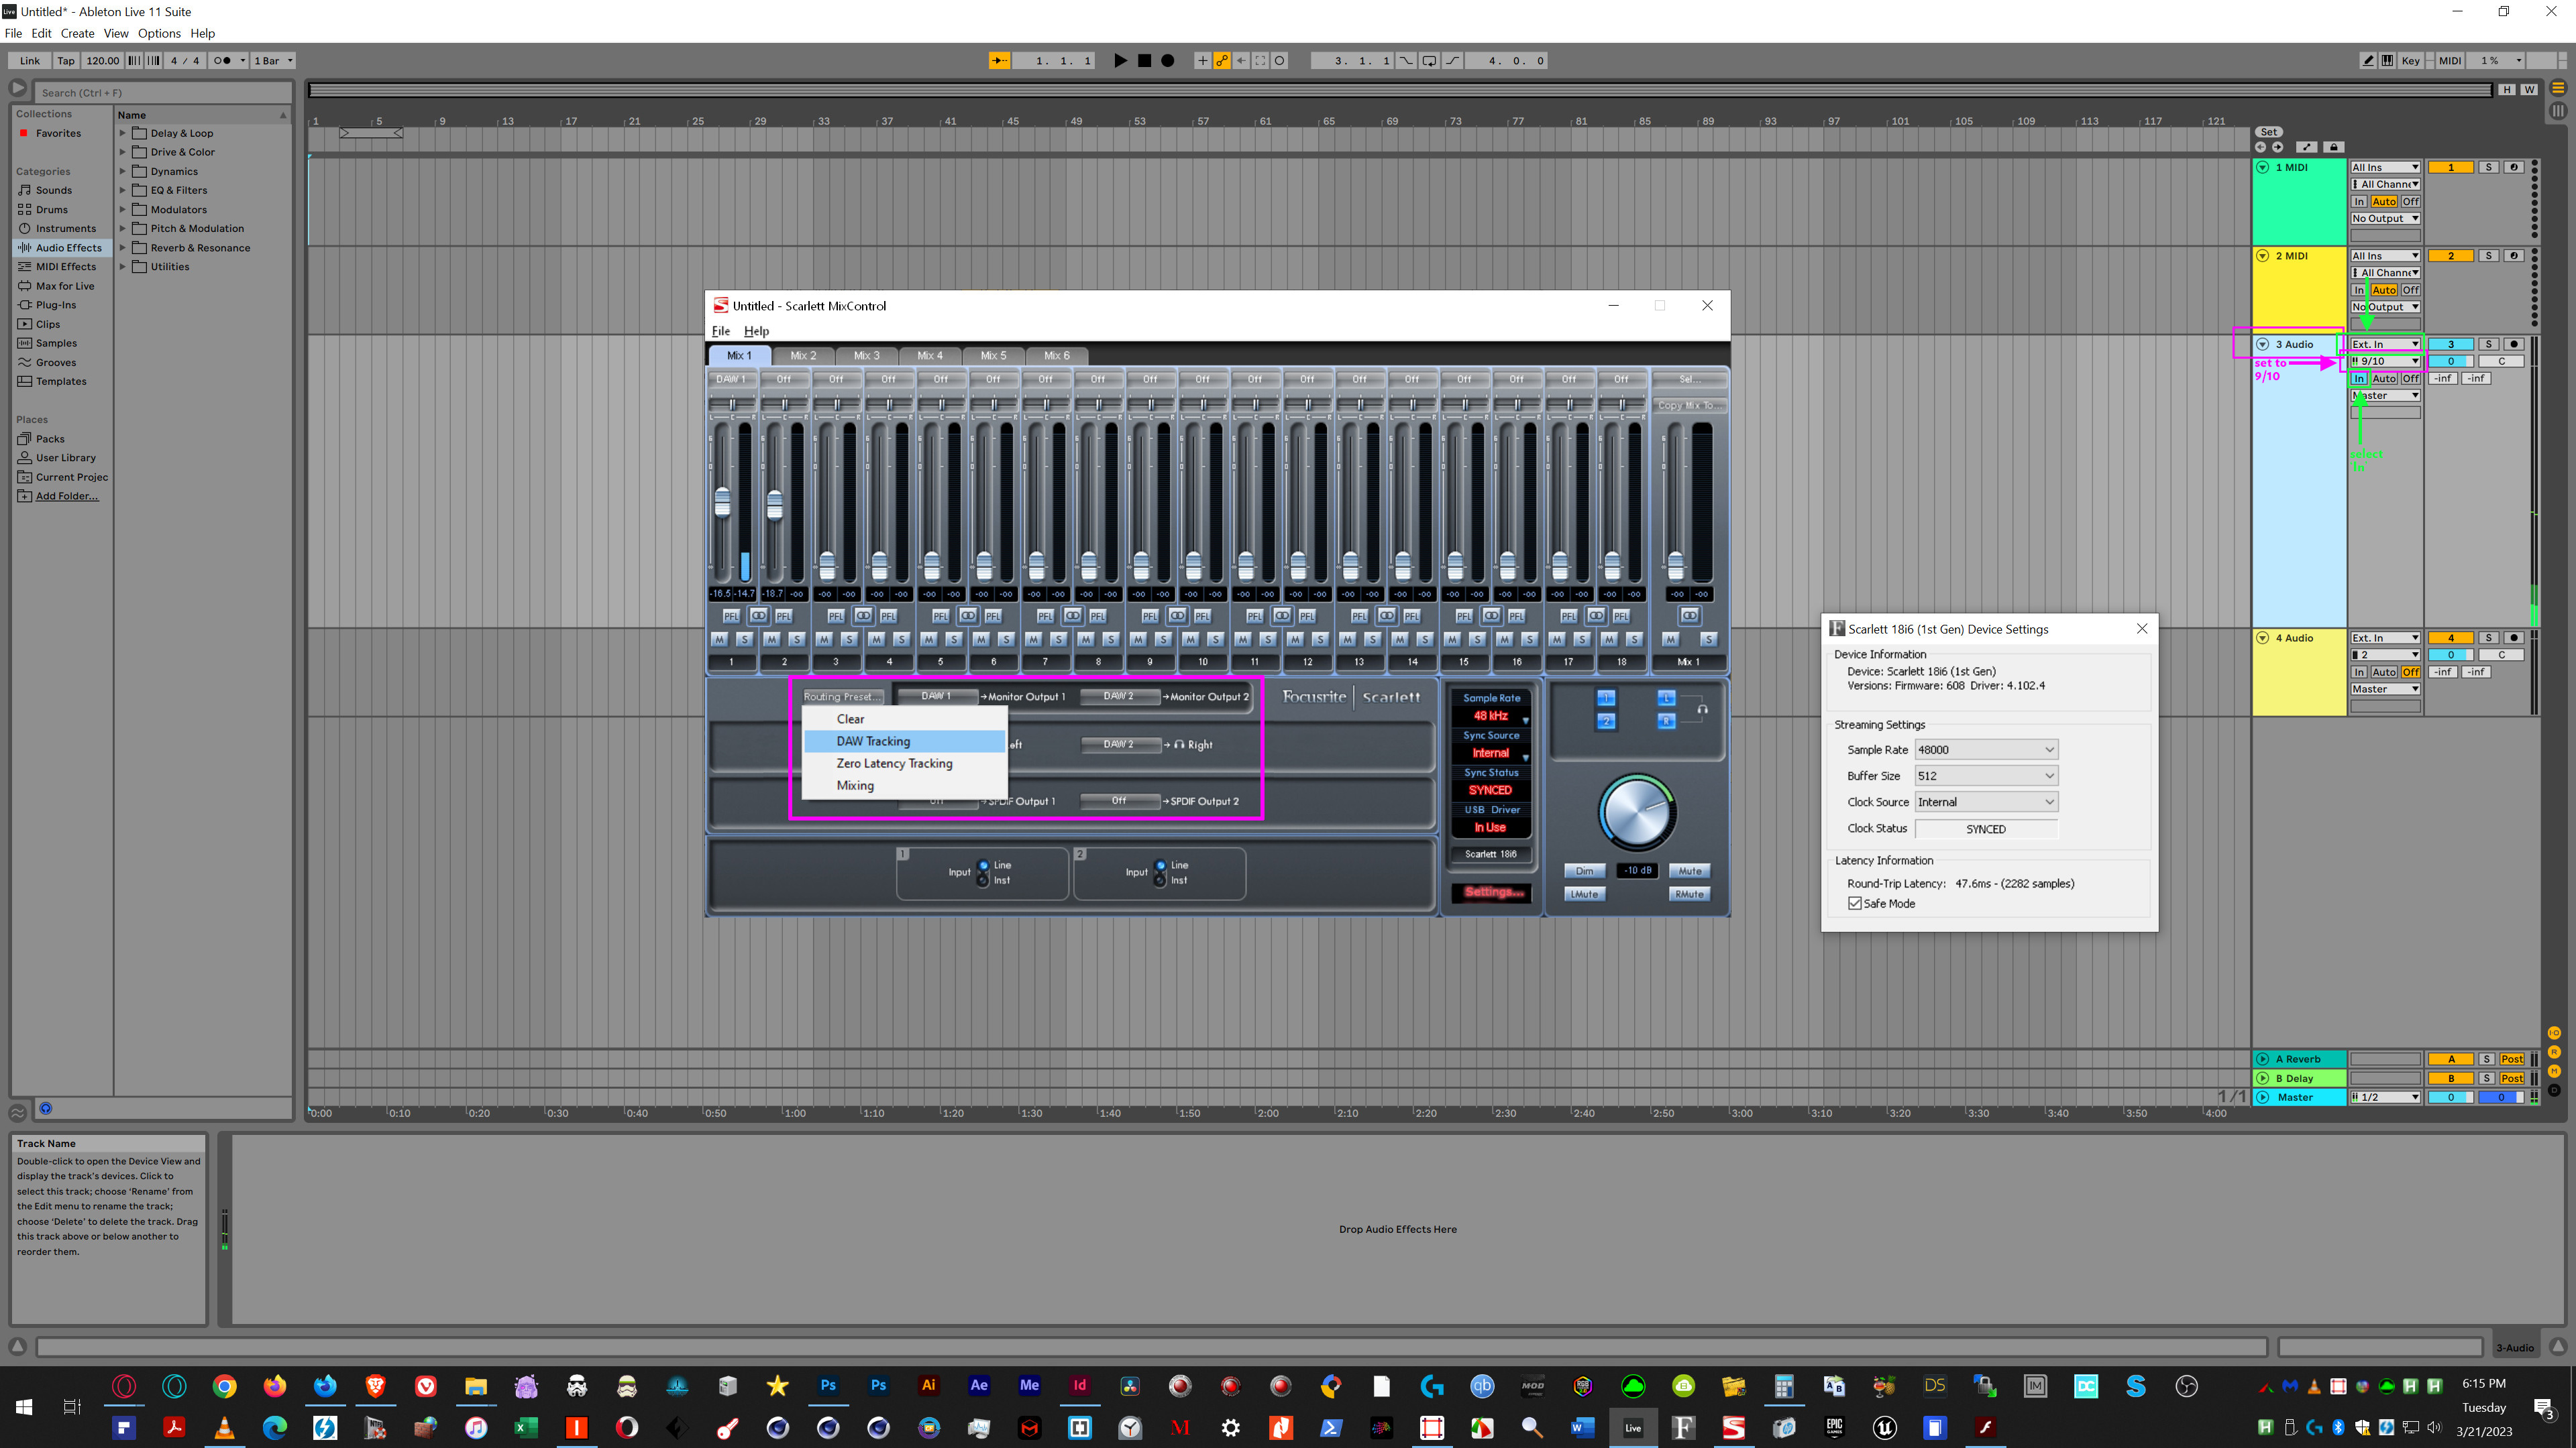Adjust the MixControl monitor volume knob

coord(1637,813)
